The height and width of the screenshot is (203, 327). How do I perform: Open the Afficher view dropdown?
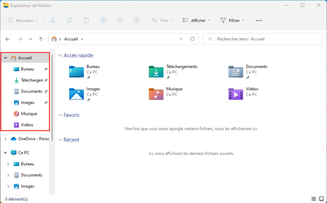click(x=196, y=20)
